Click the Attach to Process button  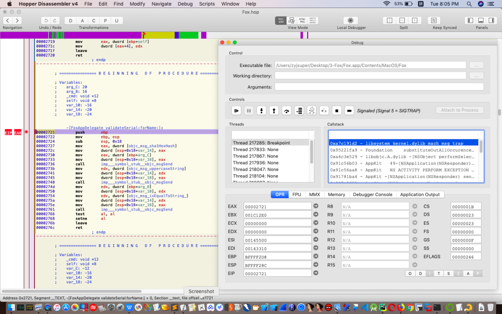[x=460, y=110]
